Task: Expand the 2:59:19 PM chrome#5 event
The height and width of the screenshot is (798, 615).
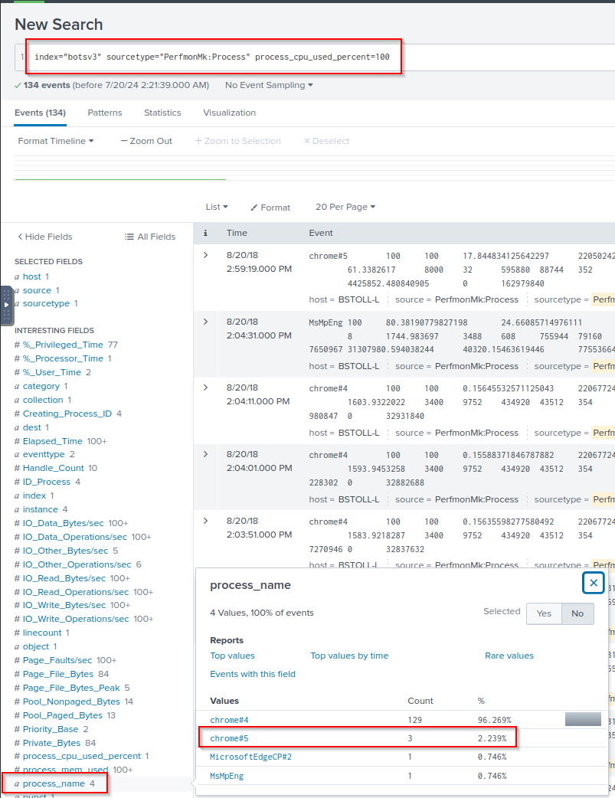Action: tap(205, 255)
